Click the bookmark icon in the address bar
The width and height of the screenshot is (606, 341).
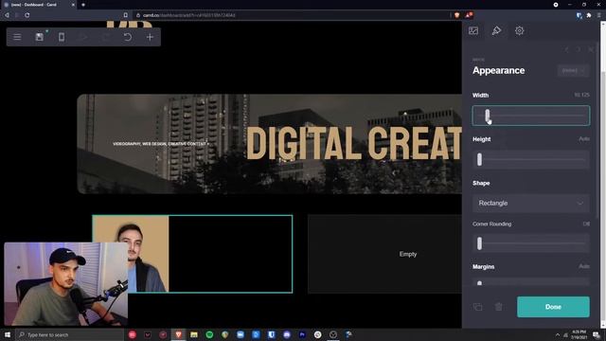pos(126,15)
